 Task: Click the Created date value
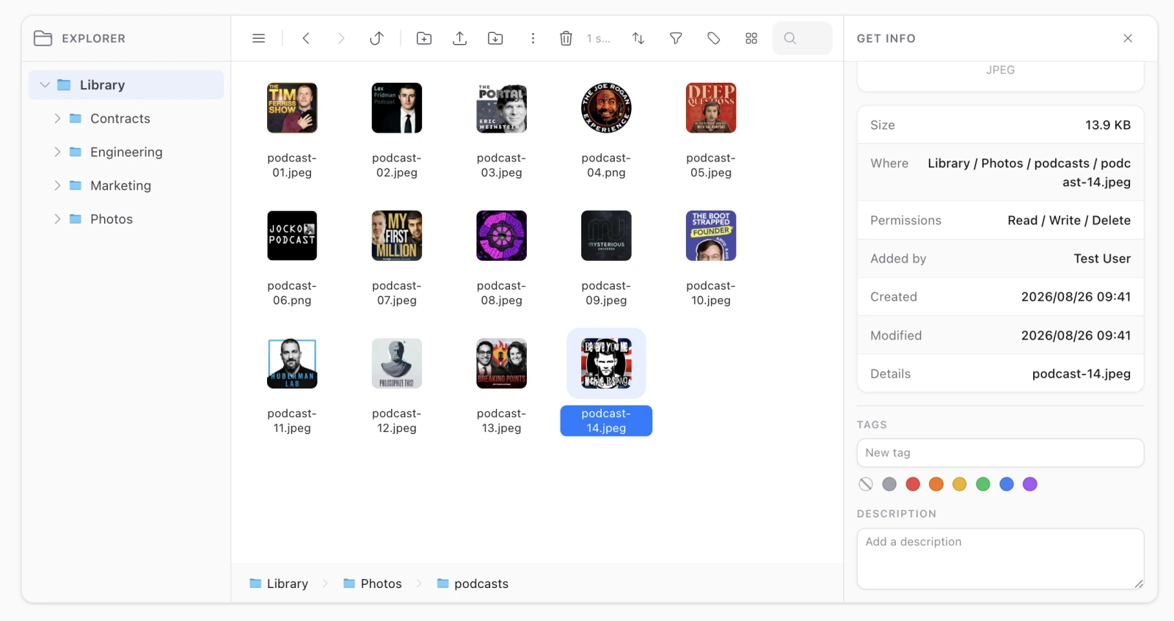(1076, 297)
